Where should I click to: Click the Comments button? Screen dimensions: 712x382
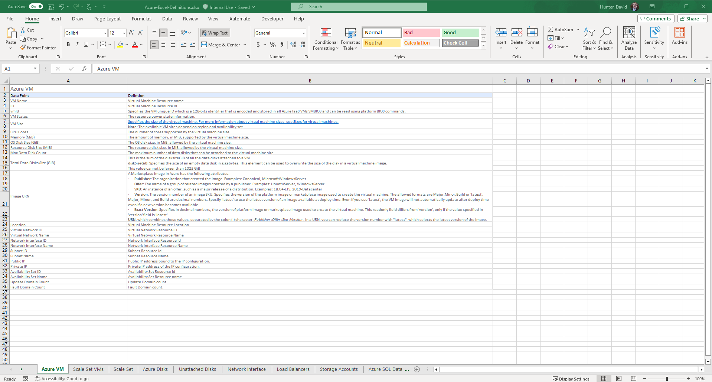tap(656, 18)
